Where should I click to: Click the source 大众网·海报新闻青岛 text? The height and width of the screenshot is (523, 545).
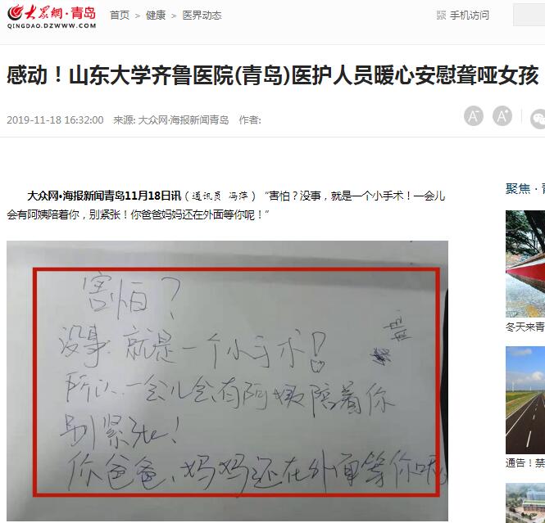184,120
